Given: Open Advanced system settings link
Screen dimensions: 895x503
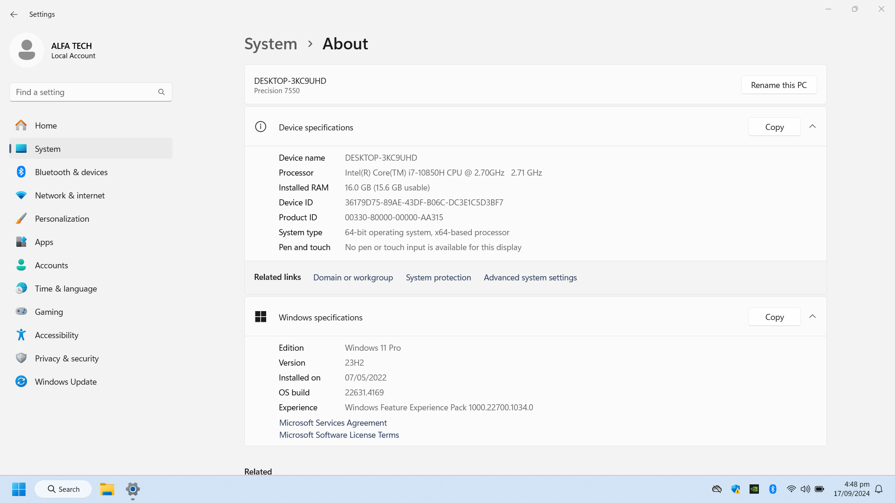Looking at the screenshot, I should pos(530,277).
